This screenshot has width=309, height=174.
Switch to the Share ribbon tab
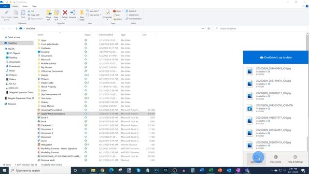(25, 6)
